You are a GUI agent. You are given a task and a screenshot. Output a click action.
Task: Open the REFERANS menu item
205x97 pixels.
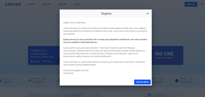pyautogui.click(x=46, y=4)
